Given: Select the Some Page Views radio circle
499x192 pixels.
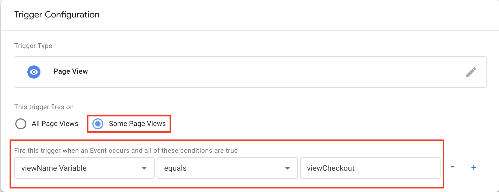Looking at the screenshot, I should pyautogui.click(x=98, y=124).
